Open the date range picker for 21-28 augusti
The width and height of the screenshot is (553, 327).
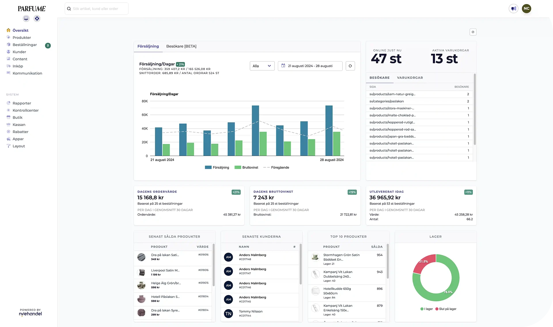pyautogui.click(x=310, y=66)
